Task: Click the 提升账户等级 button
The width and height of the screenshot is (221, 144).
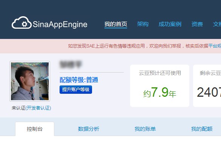Action: (76, 90)
